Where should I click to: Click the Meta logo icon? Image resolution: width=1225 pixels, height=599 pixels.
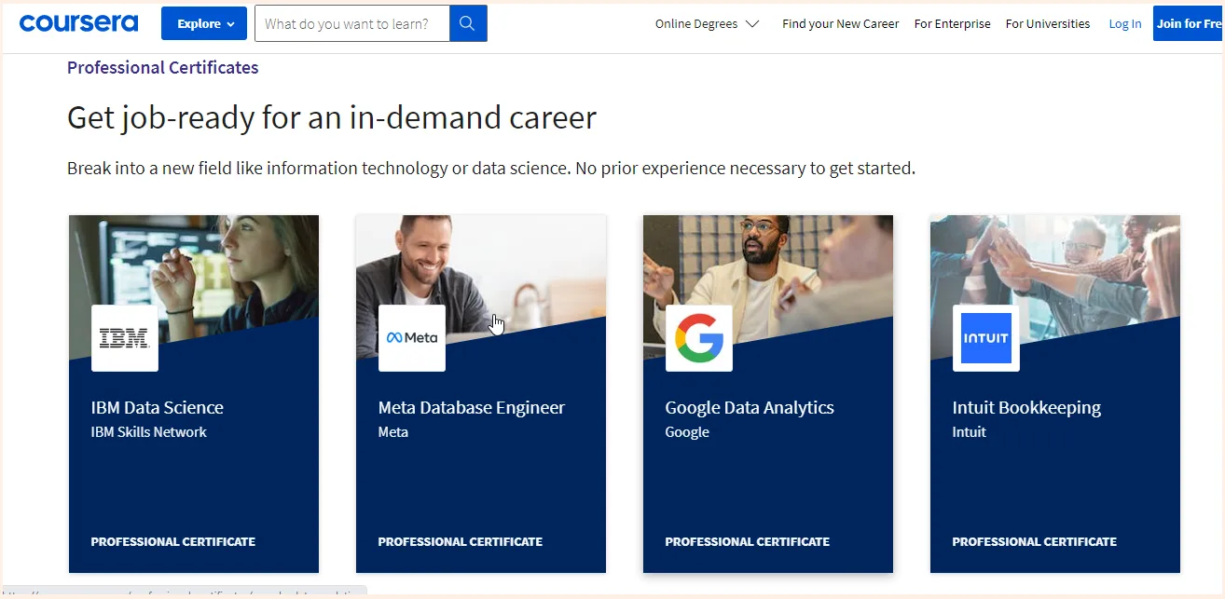coord(412,338)
